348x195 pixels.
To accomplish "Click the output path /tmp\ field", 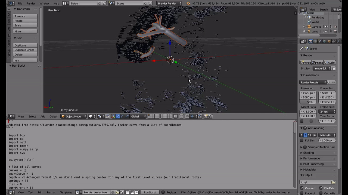I will [315, 183].
